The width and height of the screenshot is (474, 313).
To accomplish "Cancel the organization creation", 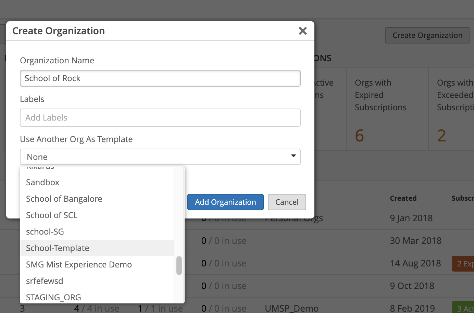I will [x=287, y=202].
